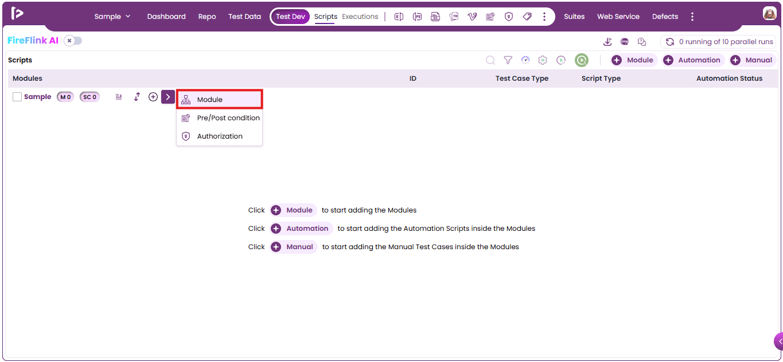Open the three-dots menu after Defects
Screen dimensions: 783x362
pos(692,17)
